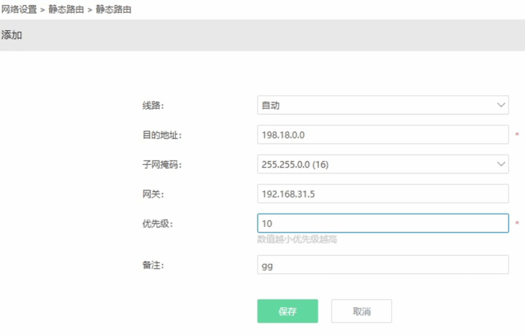Click the last 静态路由 breadcrumb item
Viewport: 525px width, 335px height.
(114, 10)
